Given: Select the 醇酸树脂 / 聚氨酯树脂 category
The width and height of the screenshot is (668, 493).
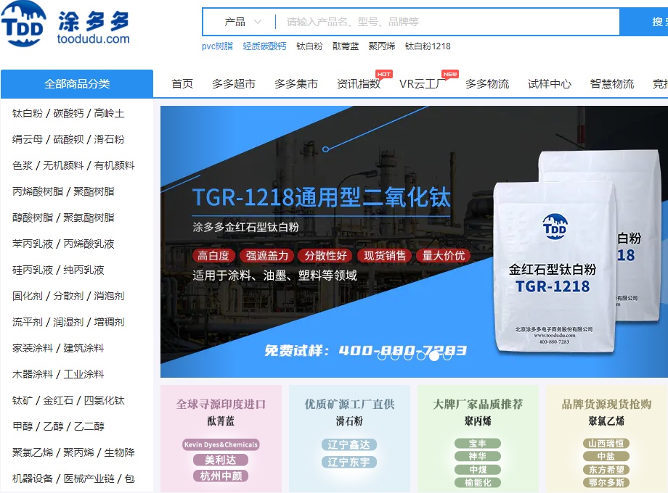Looking at the screenshot, I should (x=63, y=217).
